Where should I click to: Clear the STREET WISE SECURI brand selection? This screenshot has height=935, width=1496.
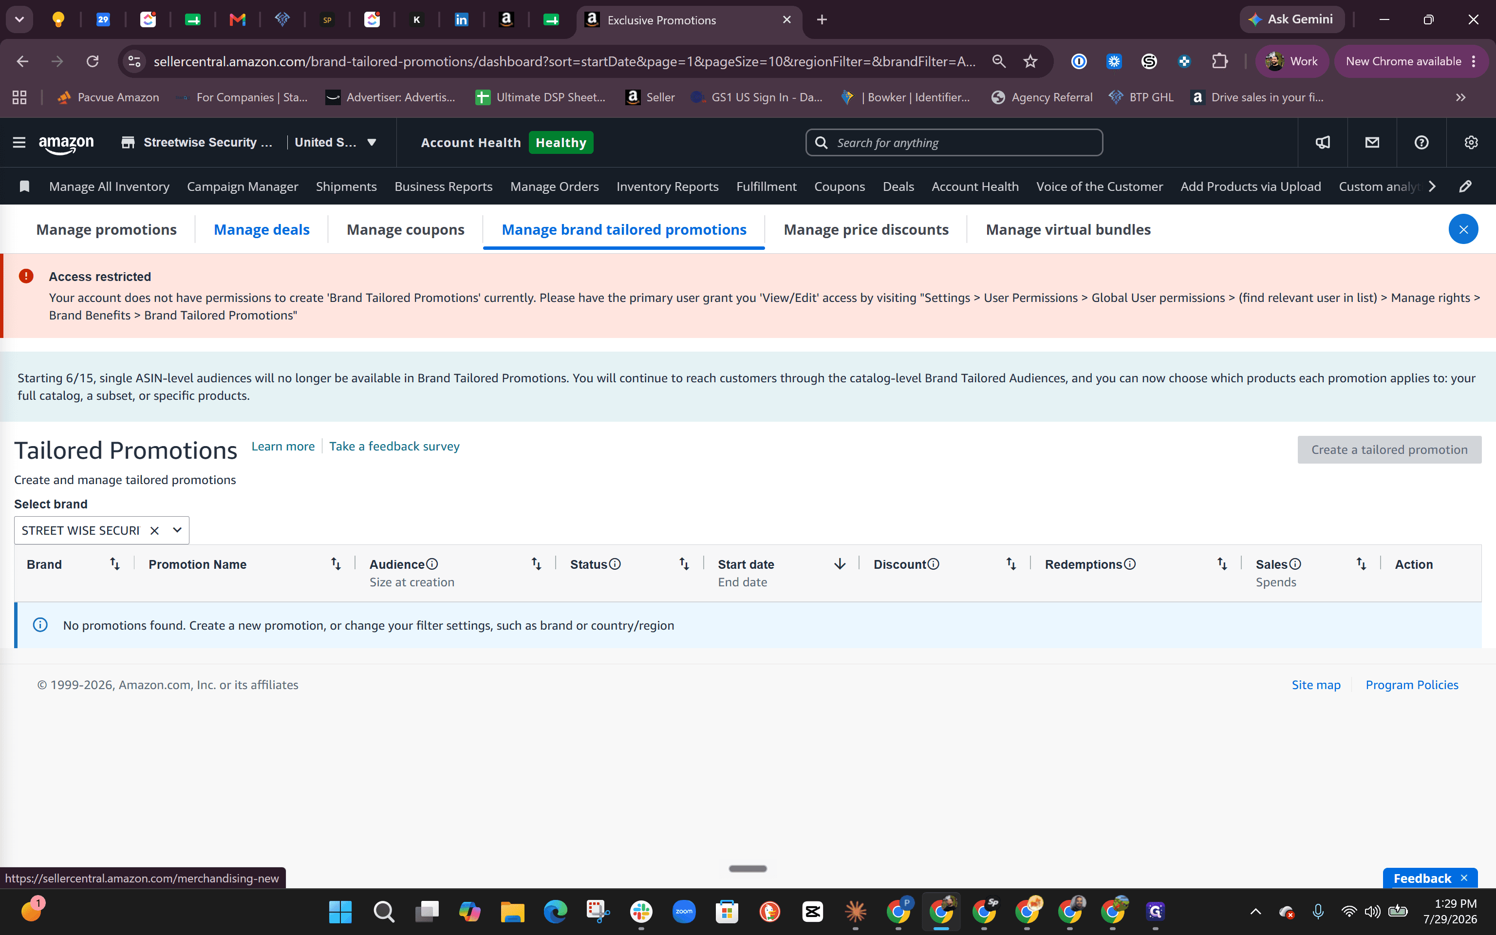154,531
